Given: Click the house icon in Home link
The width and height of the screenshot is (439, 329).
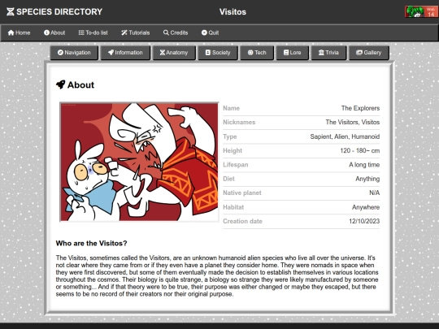Looking at the screenshot, I should coord(11,32).
